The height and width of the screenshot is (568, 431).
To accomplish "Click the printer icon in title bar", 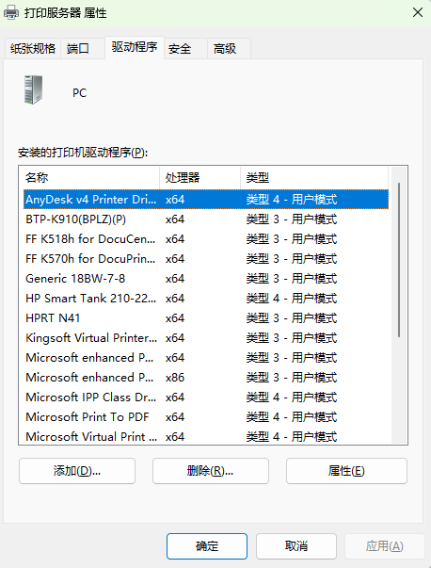I will pos(11,12).
